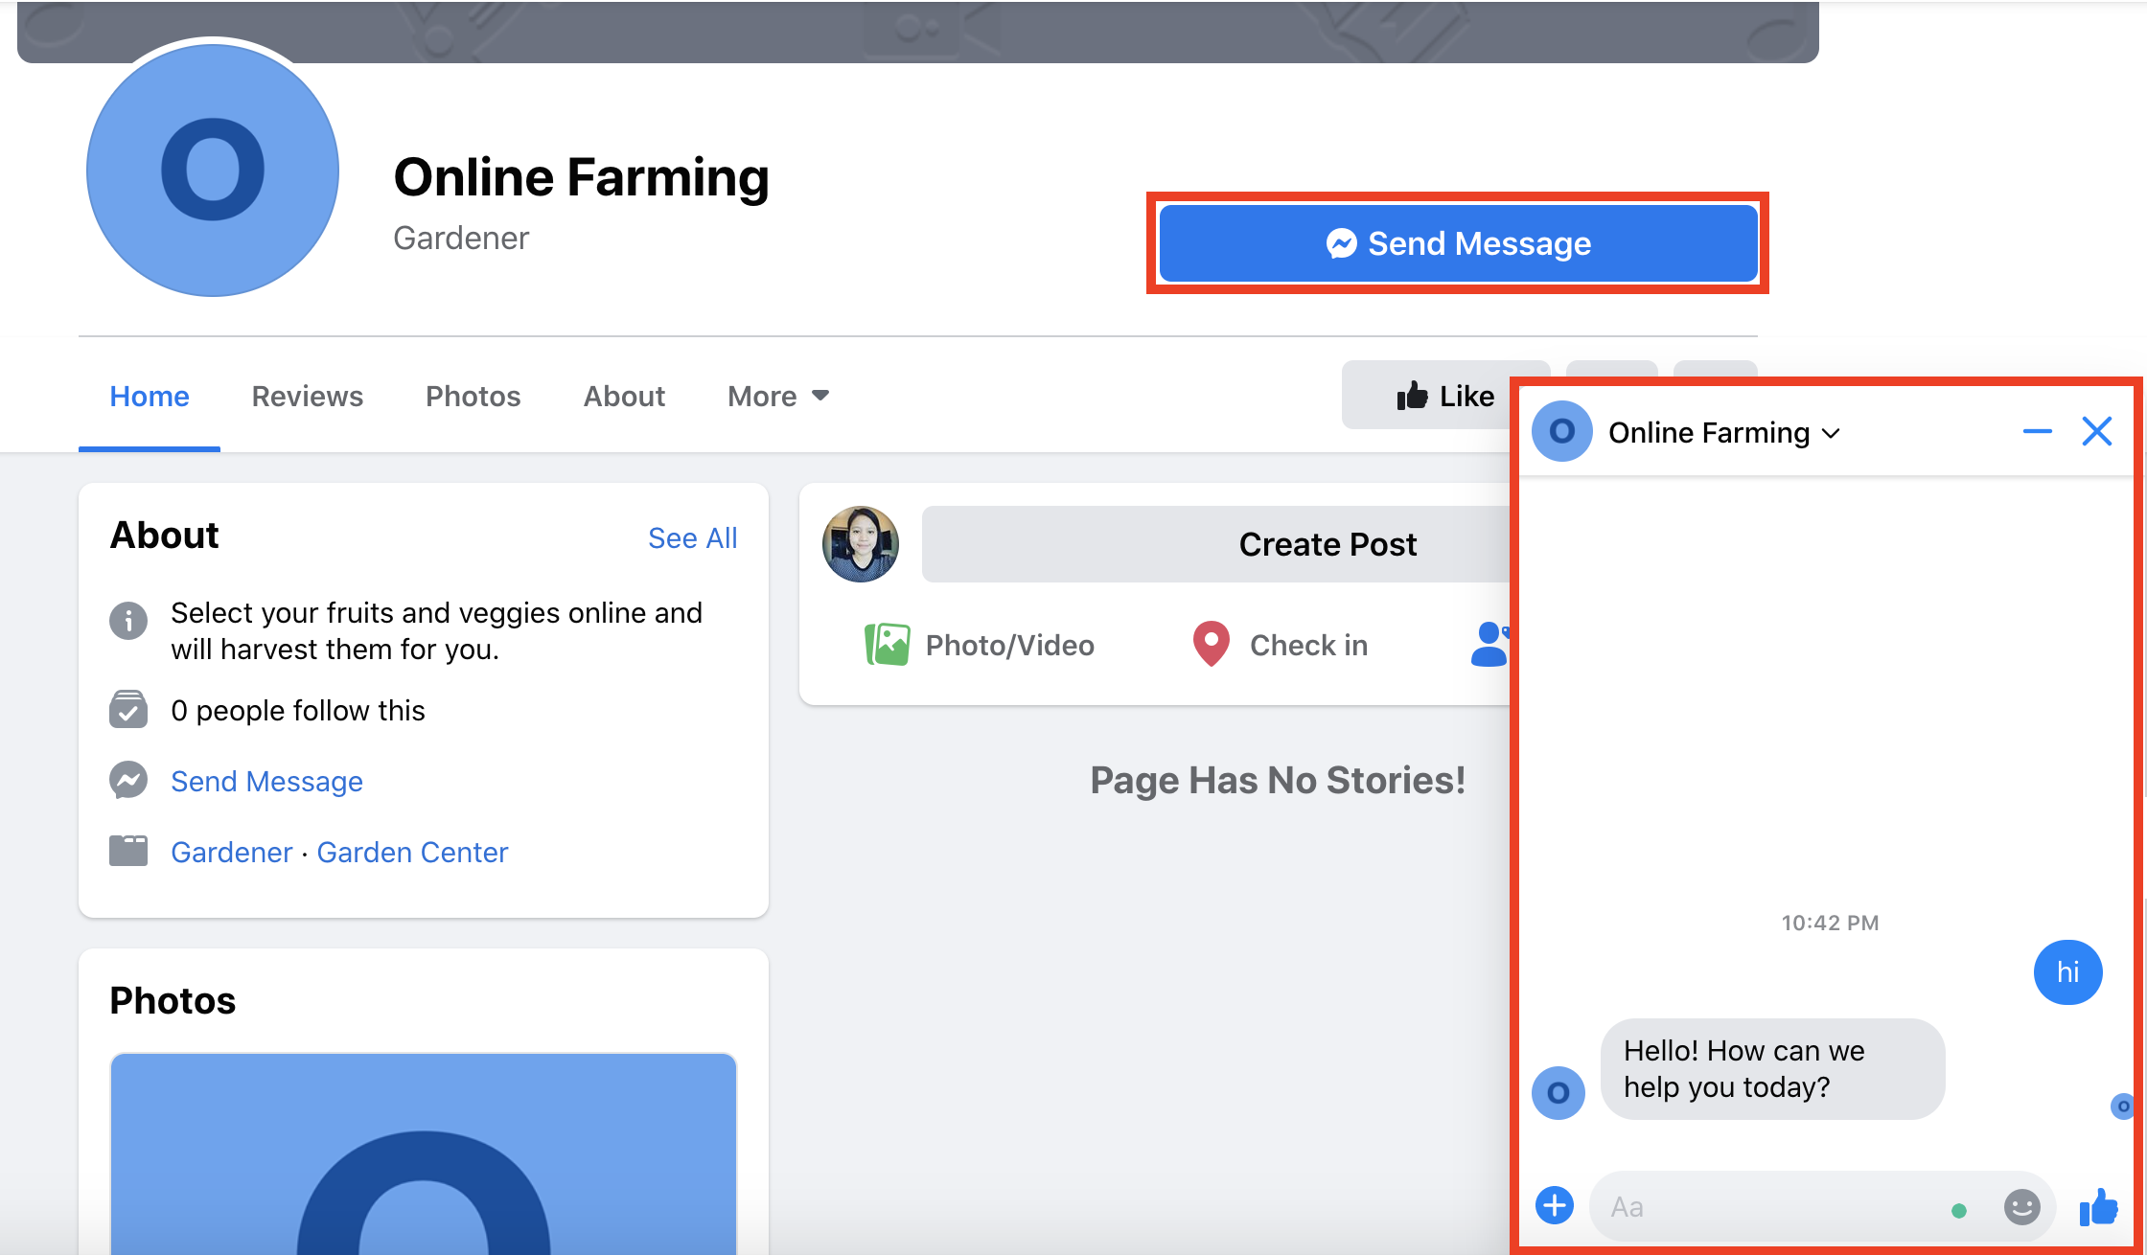2147x1255 pixels.
Task: Click the user profile picture near Create Post
Action: (860, 544)
